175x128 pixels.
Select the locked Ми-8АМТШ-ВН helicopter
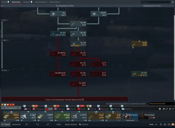coord(58,74)
